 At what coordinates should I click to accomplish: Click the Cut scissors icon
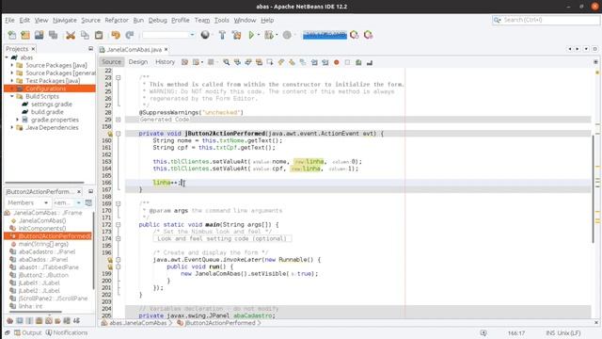pyautogui.click(x=71, y=35)
